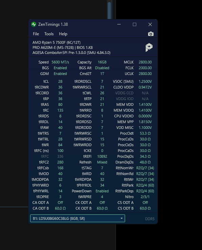Viewport: 202px width, 250px height.
Task: Click the 16GB capacity value
Action: point(102,62)
